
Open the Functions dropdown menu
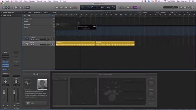pyautogui.click(x=38, y=13)
